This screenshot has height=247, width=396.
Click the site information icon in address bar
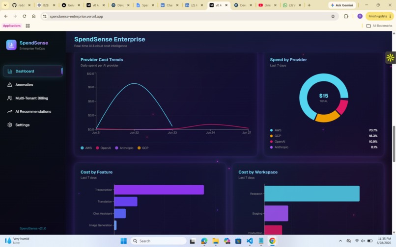[45, 16]
